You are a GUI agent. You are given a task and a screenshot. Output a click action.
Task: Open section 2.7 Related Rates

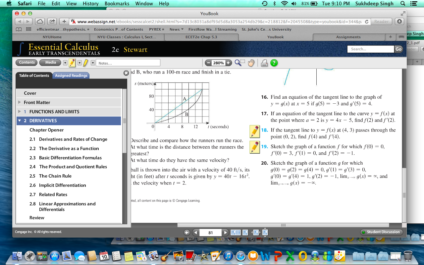coord(48,194)
